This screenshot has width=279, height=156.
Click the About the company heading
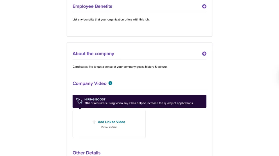(93, 54)
